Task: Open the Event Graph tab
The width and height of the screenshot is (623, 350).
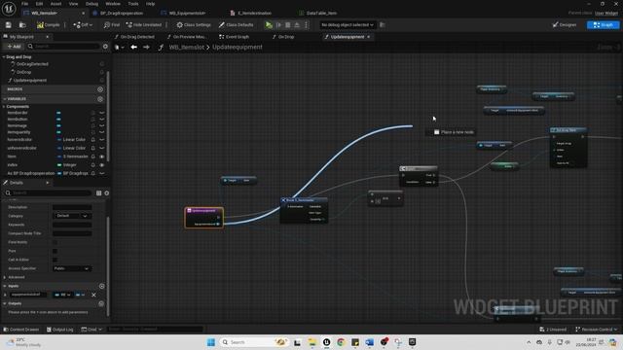Action: click(237, 37)
